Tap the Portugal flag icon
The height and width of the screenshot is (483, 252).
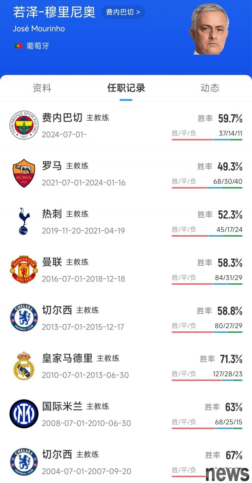click(19, 46)
